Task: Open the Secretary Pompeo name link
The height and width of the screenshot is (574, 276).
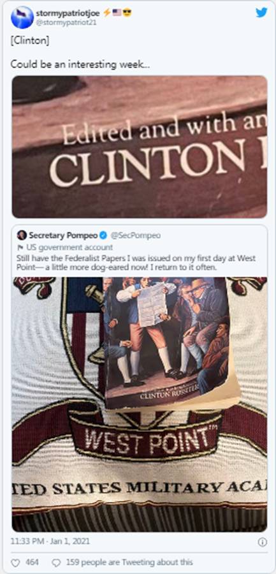Action: [63, 235]
